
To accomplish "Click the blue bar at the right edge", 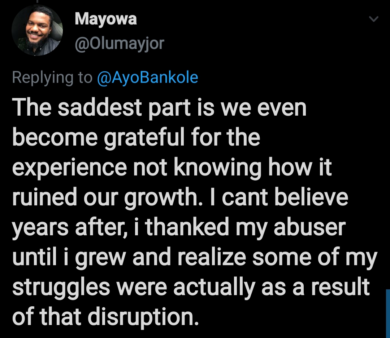I will pos(388,314).
